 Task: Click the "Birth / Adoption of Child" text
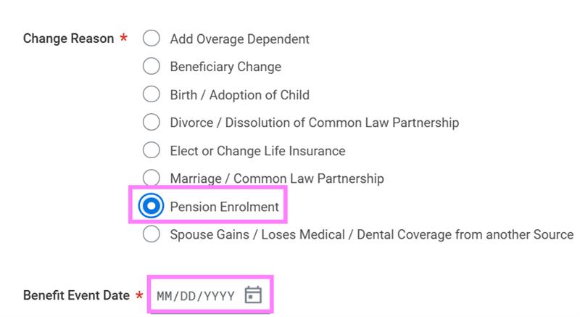(239, 94)
